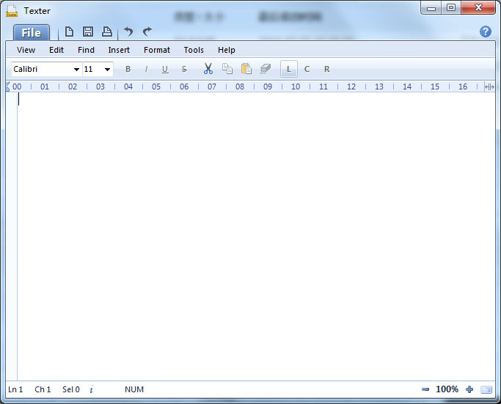Screen dimensions: 501x404
Task: Open the Tools menu
Action: pos(194,50)
